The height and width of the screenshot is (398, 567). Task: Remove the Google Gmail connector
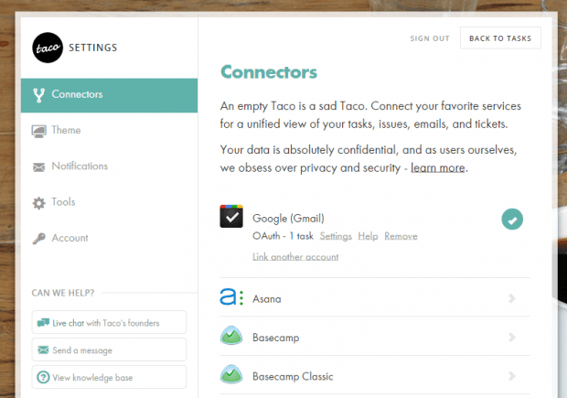[401, 236]
